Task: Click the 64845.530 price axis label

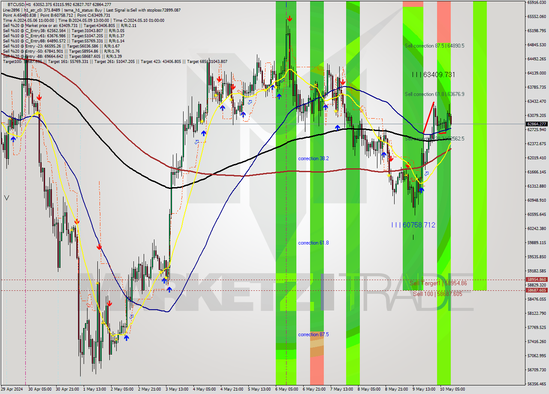Action: pos(536,45)
